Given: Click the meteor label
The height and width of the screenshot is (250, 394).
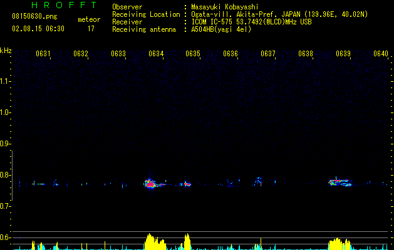Looking at the screenshot, I should (x=89, y=19).
